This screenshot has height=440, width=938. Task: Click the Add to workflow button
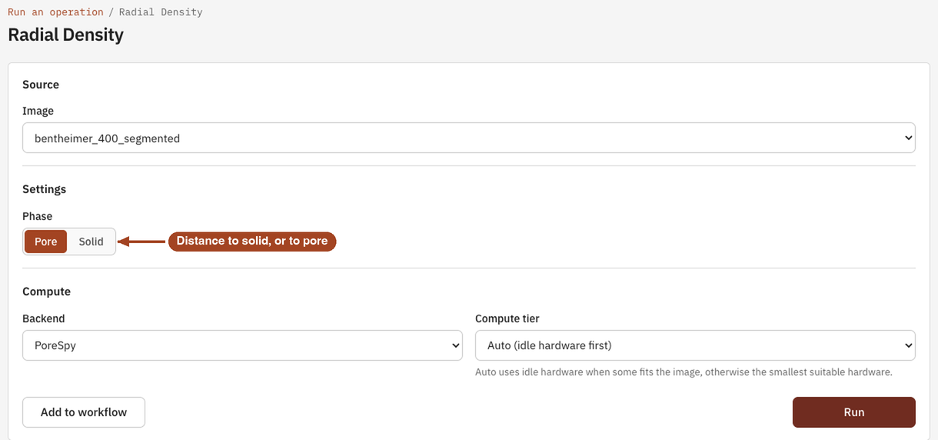[84, 412]
